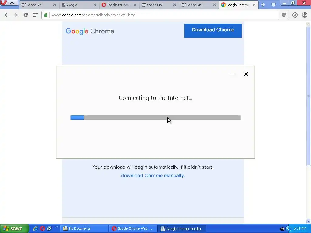Reload the current page
Image resolution: width=311 pixels, height=233 pixels.
tap(26, 15)
